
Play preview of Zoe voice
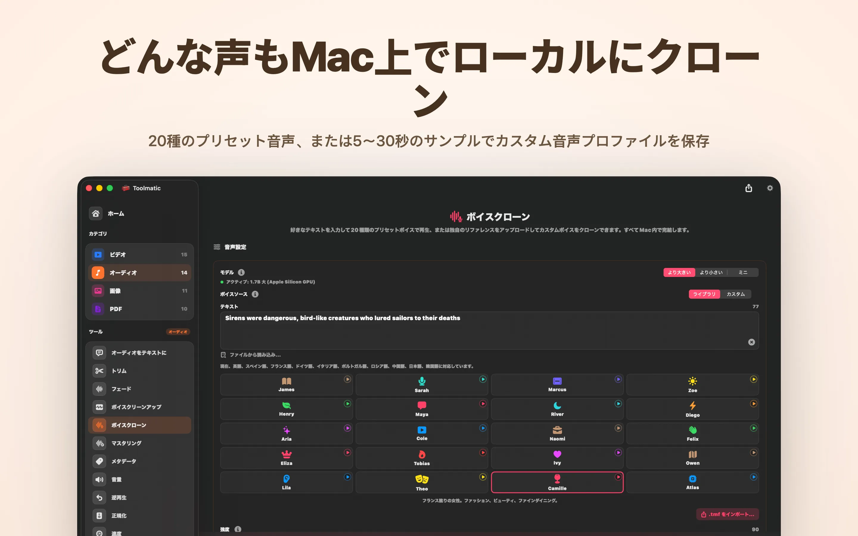(754, 379)
